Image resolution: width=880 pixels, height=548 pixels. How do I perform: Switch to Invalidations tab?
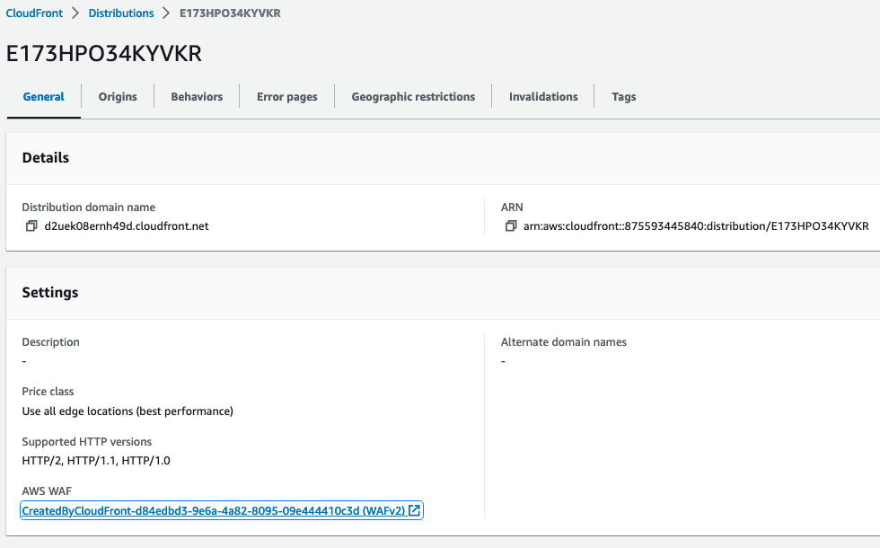coord(543,97)
